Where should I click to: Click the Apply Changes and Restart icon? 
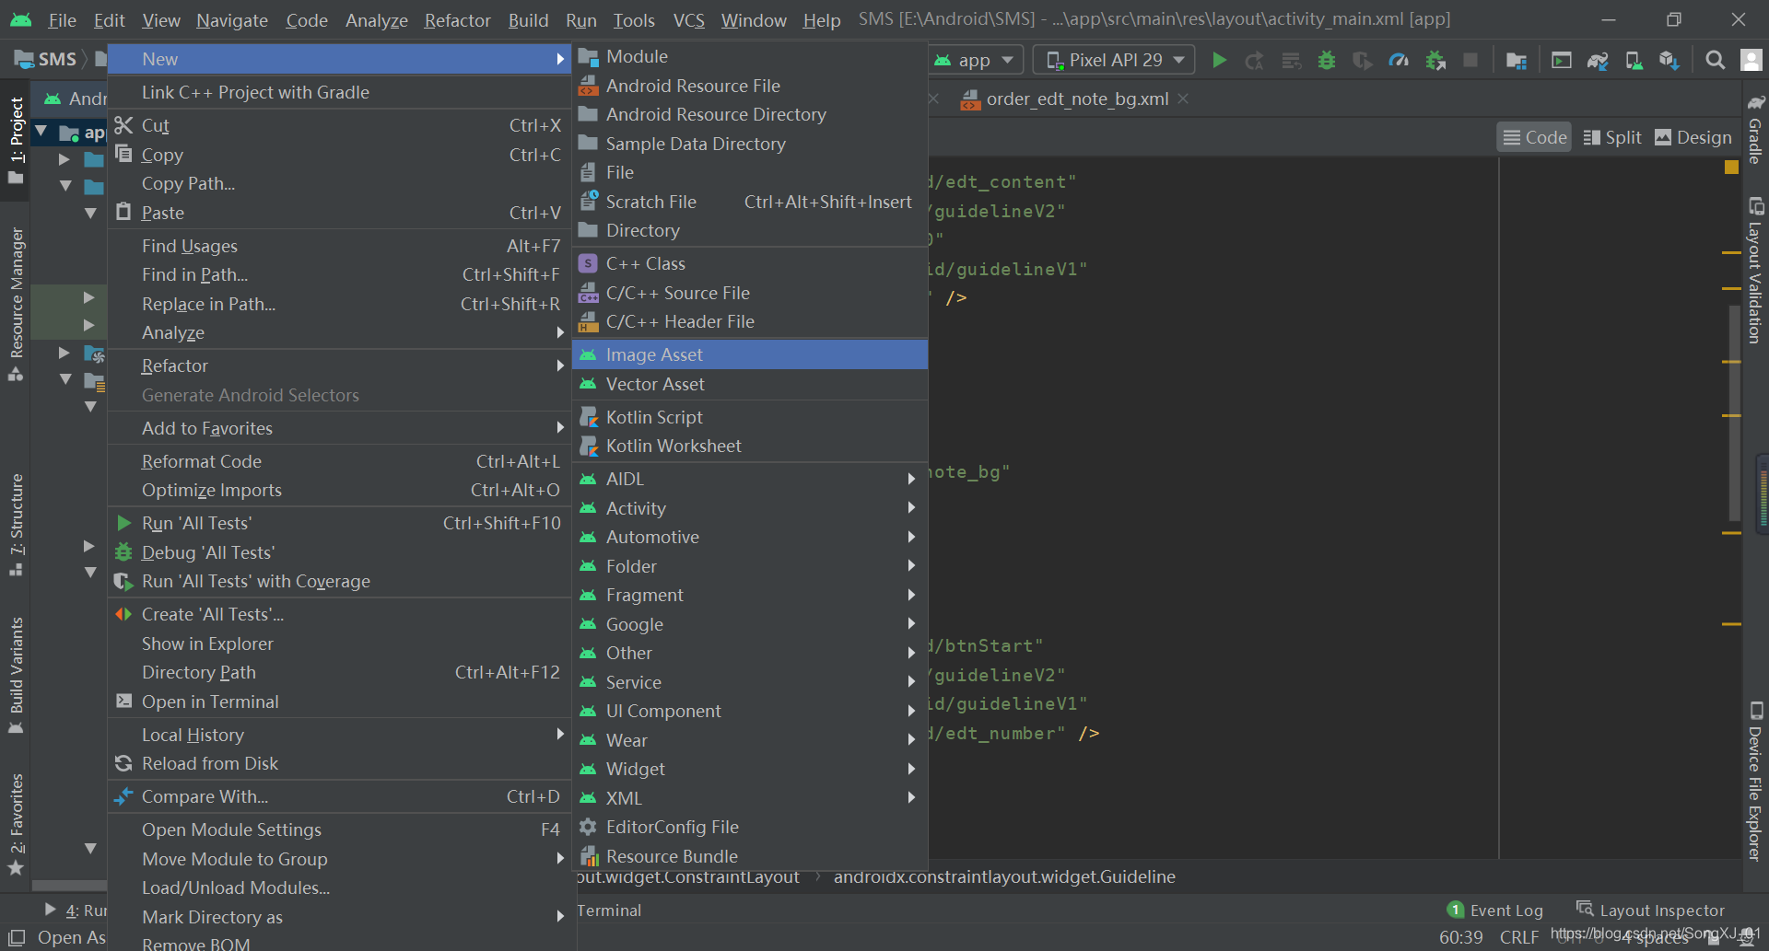pyautogui.click(x=1255, y=61)
